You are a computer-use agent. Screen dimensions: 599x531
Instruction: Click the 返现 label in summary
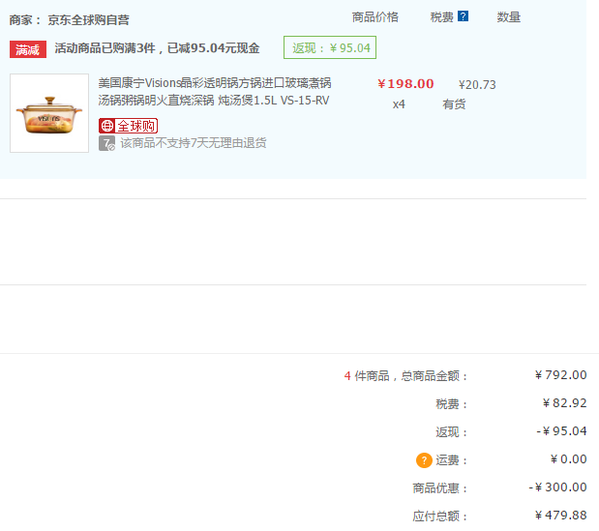451,432
